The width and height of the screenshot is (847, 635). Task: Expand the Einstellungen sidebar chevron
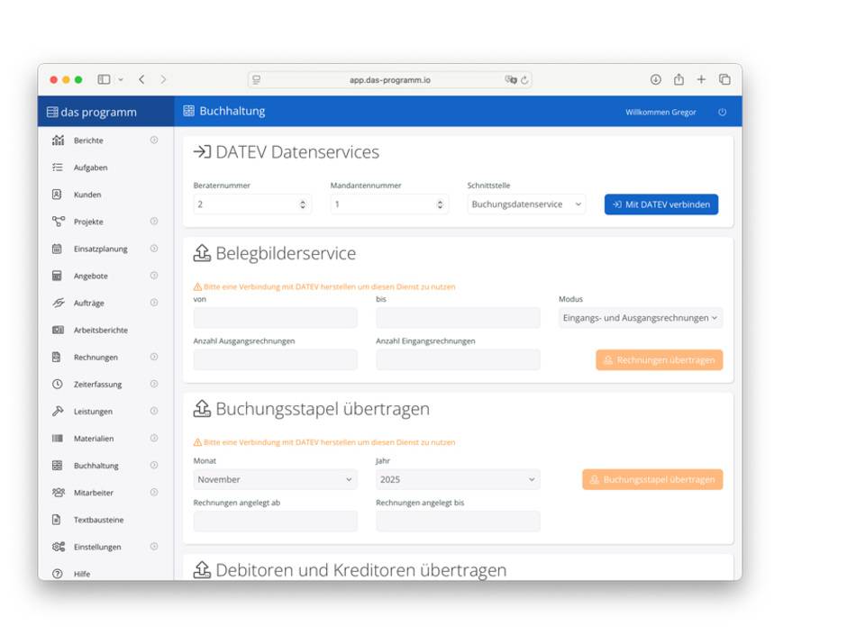(x=154, y=547)
